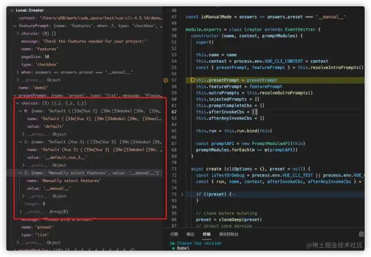The image size is (371, 257).
Task: Select the value: '__default_vue_3__' row
Action: pos(57,157)
